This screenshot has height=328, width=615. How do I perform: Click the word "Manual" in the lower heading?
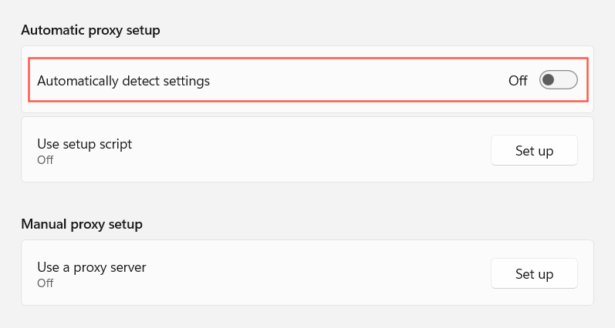point(43,224)
